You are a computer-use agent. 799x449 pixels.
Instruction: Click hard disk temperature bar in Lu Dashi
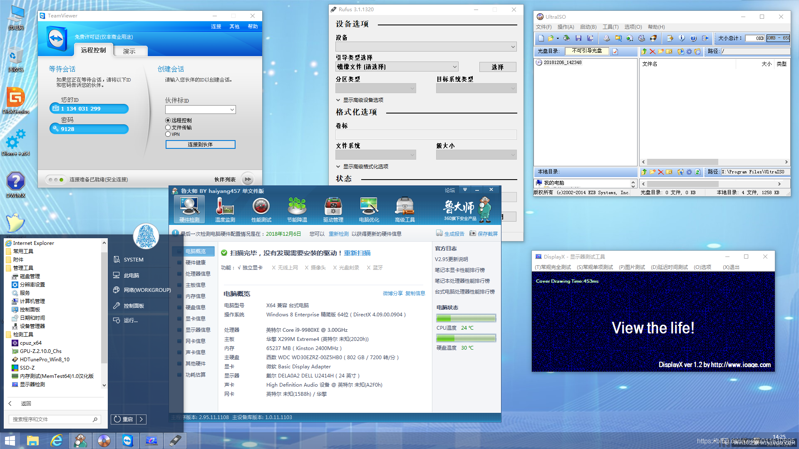(x=466, y=338)
